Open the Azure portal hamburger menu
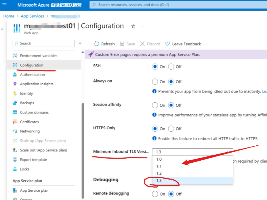 [x=4, y=5]
